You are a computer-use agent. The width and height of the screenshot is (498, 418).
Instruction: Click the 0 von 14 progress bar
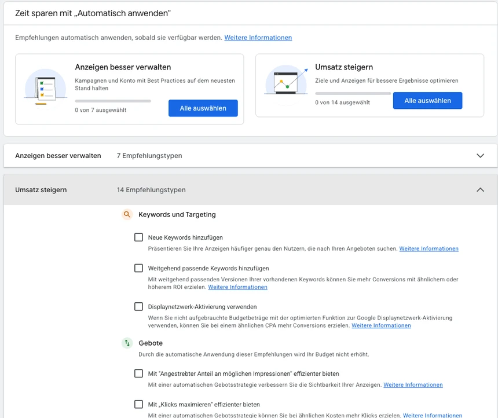coord(353,93)
